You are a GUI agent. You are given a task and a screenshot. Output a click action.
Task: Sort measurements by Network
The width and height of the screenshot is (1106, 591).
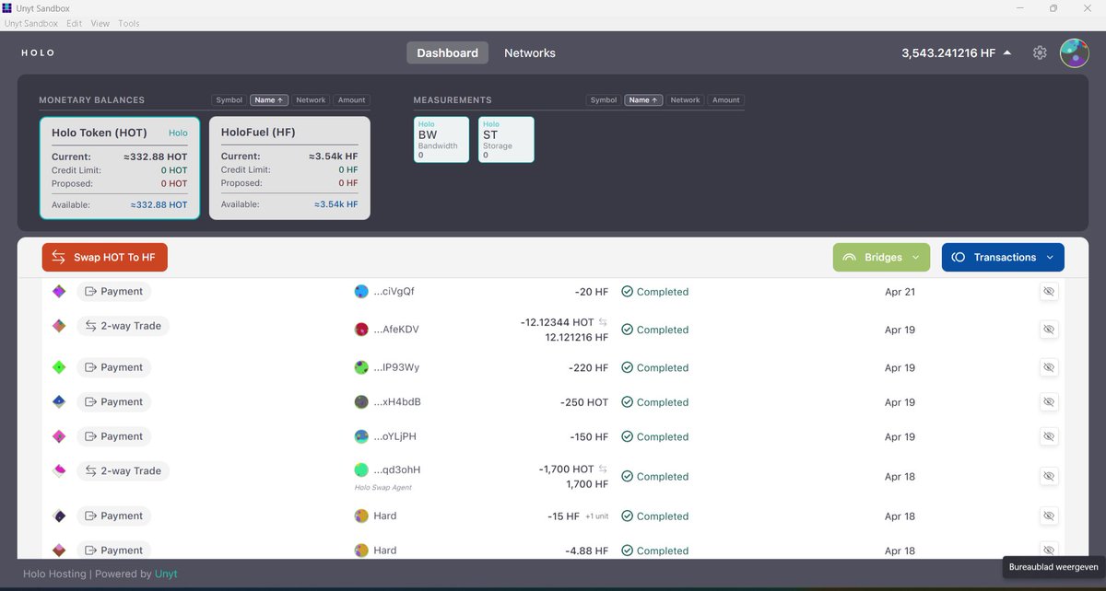tap(685, 99)
